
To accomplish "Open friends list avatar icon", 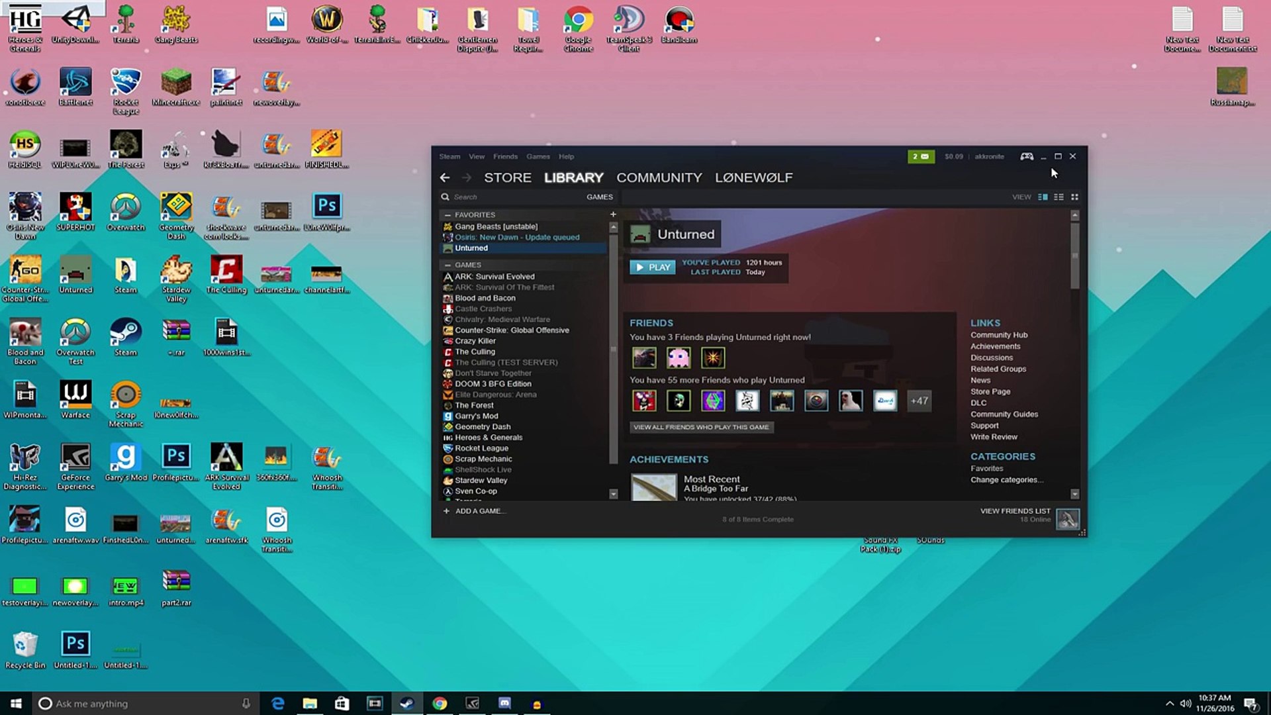I will 1067,518.
